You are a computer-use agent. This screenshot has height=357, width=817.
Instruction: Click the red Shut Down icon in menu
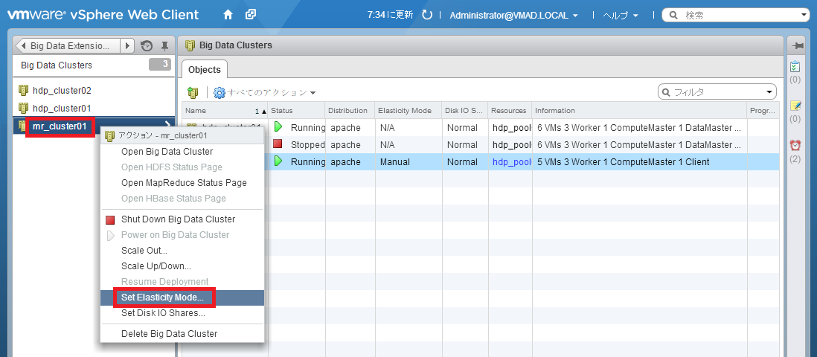point(110,220)
